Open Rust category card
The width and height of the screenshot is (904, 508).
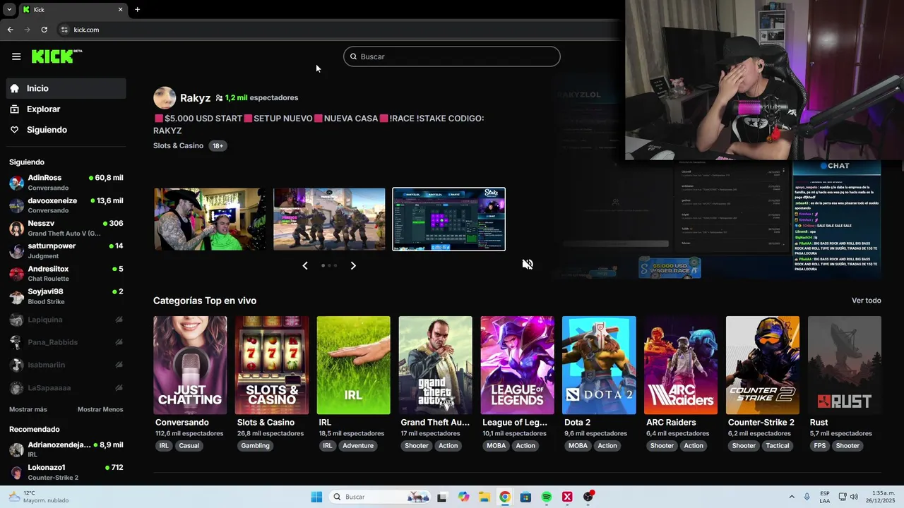845,365
